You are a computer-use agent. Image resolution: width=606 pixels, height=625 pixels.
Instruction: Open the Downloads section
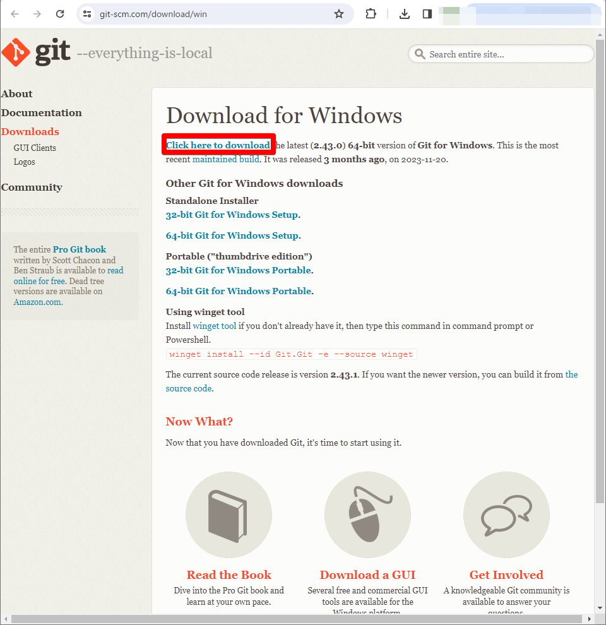[30, 131]
